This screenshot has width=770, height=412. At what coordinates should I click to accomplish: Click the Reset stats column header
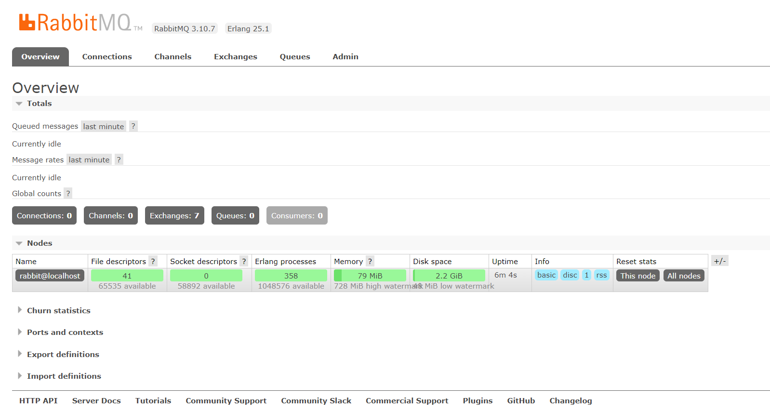[636, 261]
